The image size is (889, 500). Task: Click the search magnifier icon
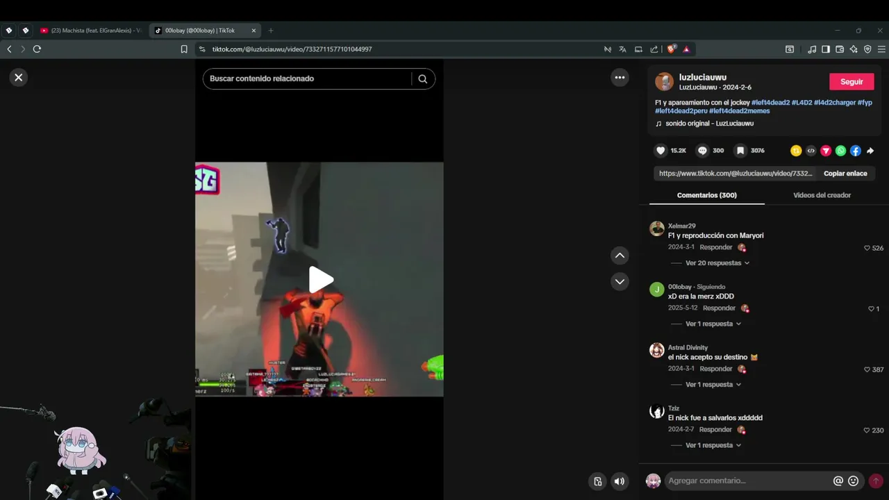[422, 78]
